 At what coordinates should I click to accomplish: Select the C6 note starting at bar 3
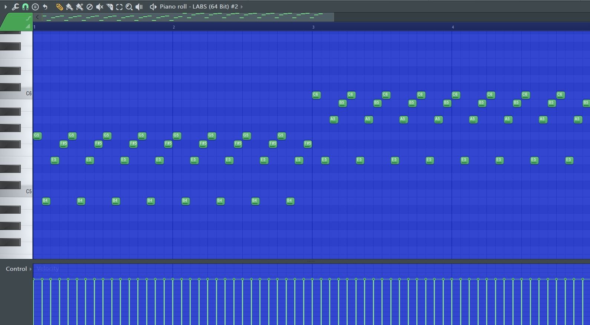tap(316, 95)
